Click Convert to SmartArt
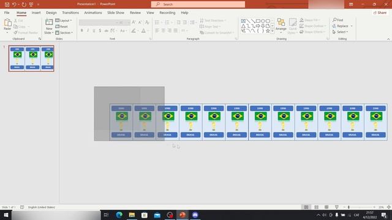392x220 pixels. pyautogui.click(x=217, y=32)
